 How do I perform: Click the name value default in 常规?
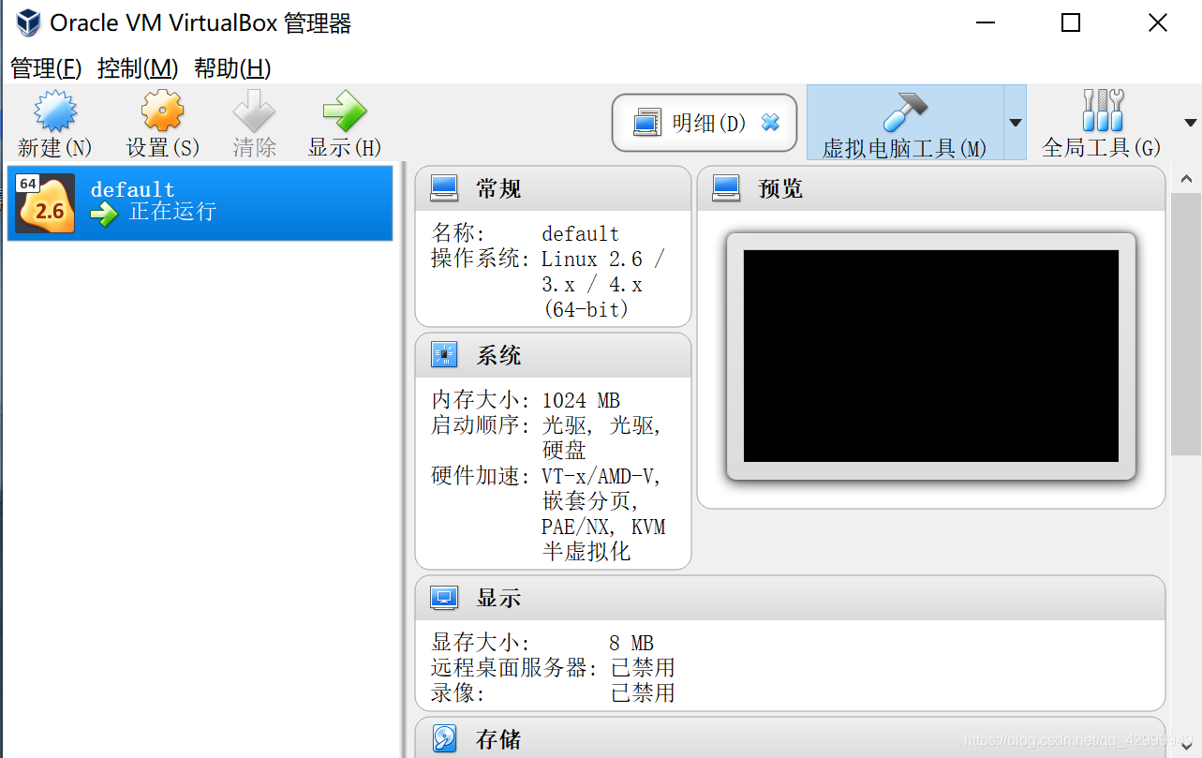(581, 233)
